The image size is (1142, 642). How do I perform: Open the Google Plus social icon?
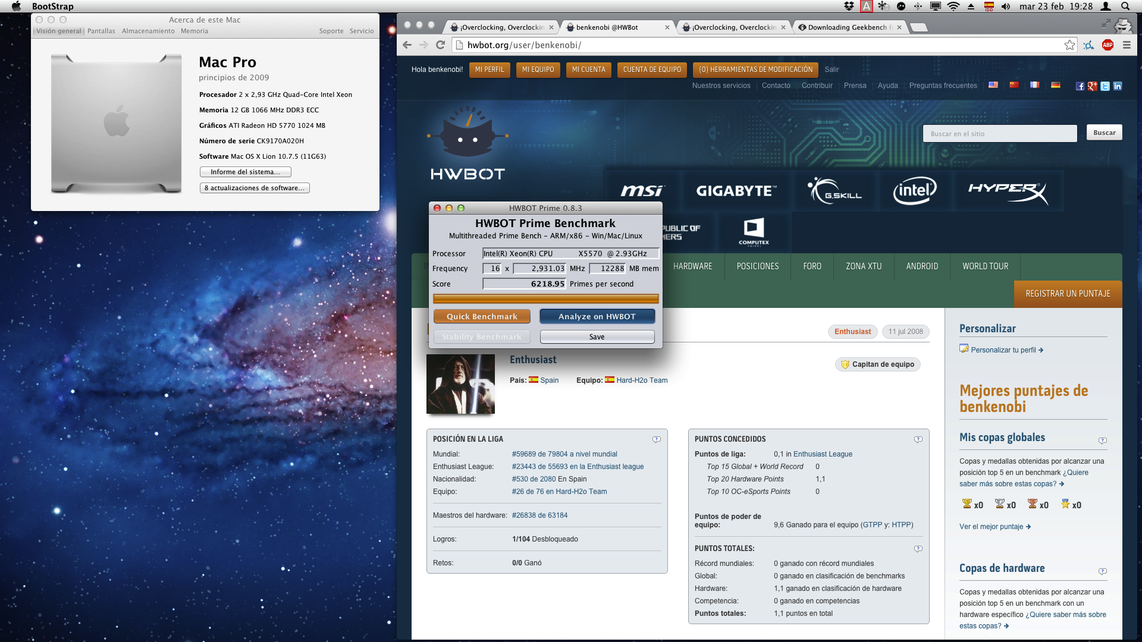(1093, 86)
